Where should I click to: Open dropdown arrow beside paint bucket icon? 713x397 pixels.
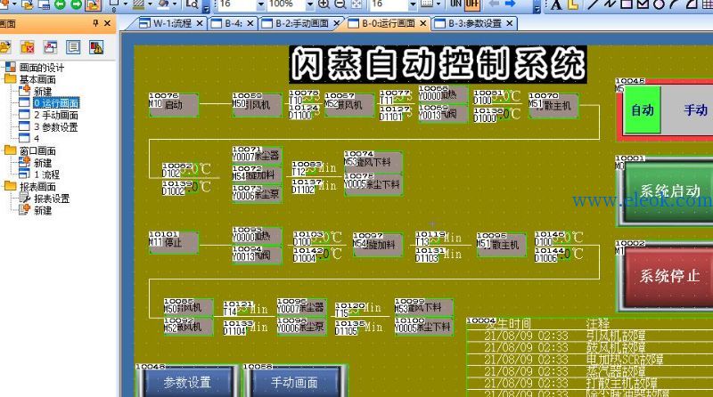coord(174,4)
